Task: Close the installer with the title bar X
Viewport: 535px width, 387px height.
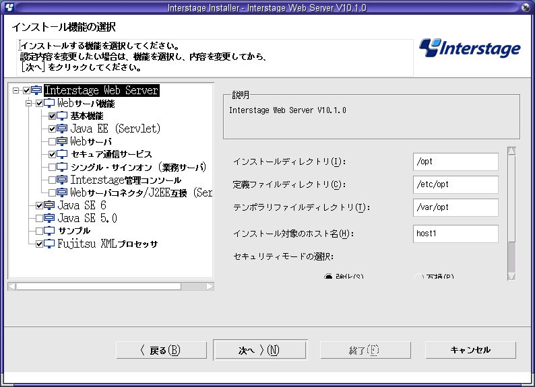Action: [526, 7]
